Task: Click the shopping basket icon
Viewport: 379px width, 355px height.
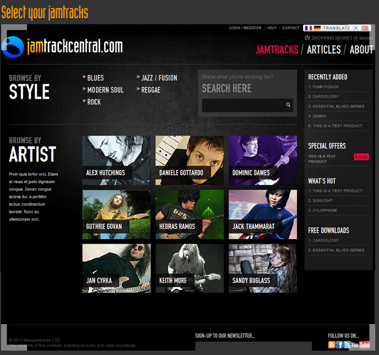Action: (x=307, y=37)
